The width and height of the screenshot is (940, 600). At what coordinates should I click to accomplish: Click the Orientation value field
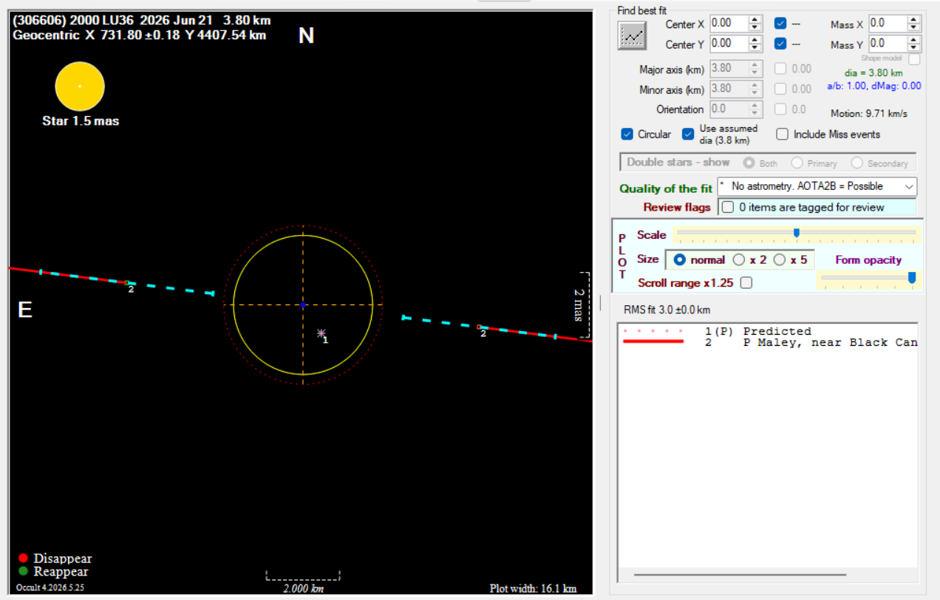coord(729,109)
